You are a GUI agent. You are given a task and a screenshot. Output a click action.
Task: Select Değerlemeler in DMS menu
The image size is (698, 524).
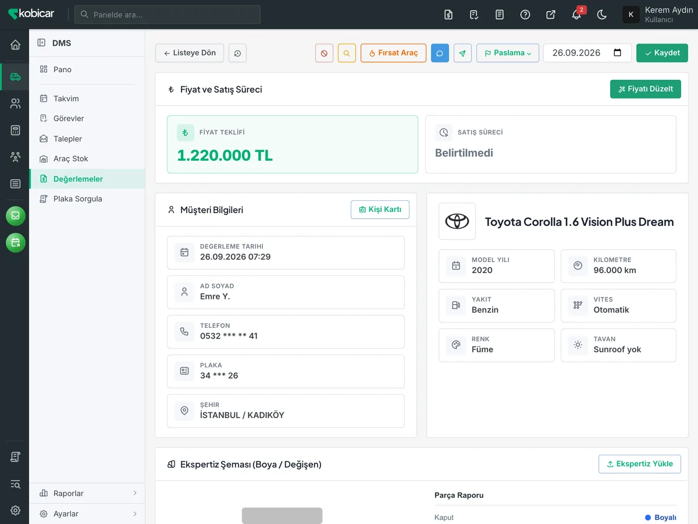(x=87, y=179)
